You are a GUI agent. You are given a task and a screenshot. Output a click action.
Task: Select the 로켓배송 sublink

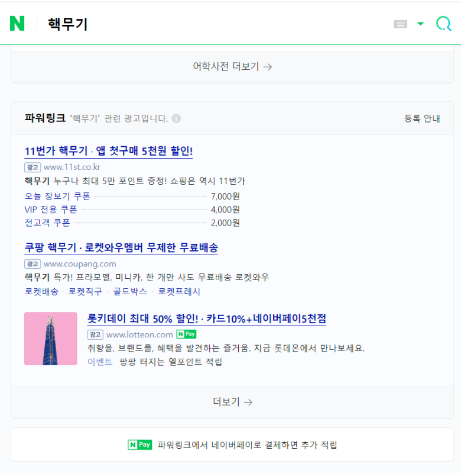click(x=41, y=291)
